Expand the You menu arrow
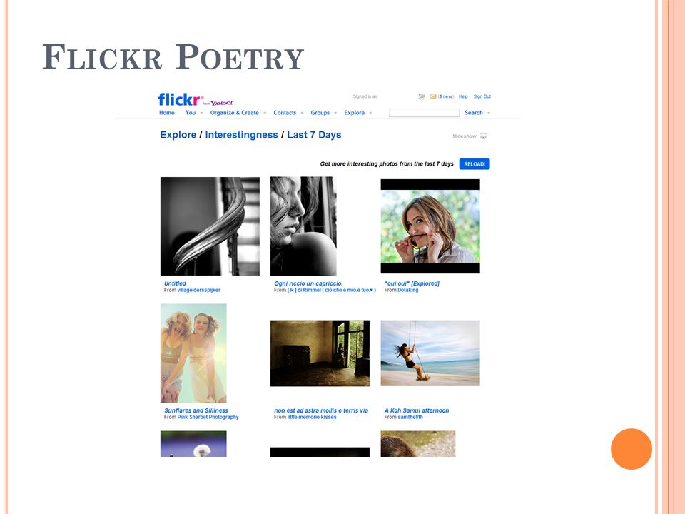This screenshot has width=685, height=514. coord(201,113)
